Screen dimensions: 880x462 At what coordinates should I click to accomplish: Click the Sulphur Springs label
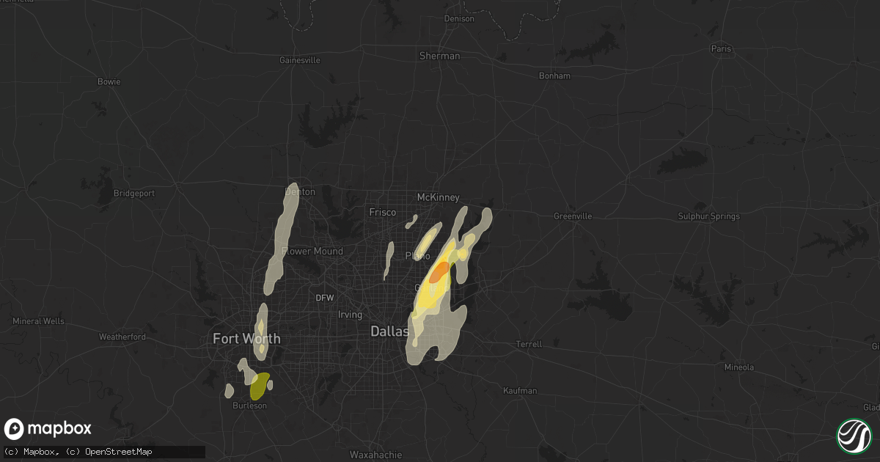710,216
